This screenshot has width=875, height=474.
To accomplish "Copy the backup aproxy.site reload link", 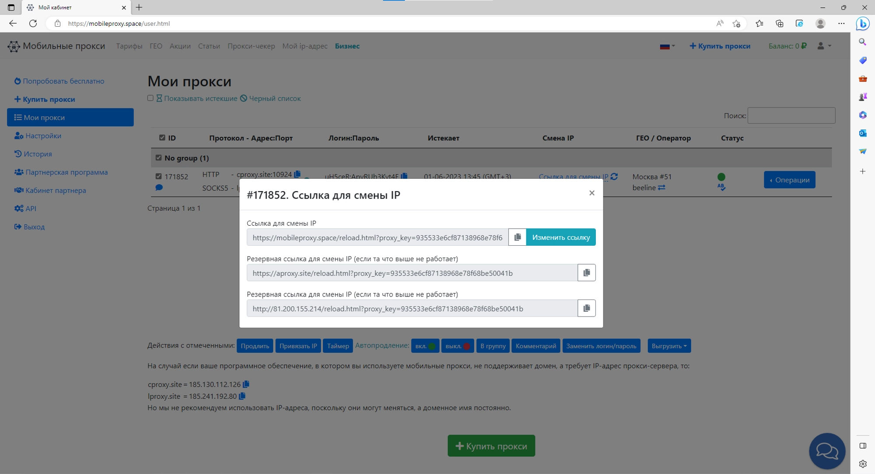I will click(586, 272).
